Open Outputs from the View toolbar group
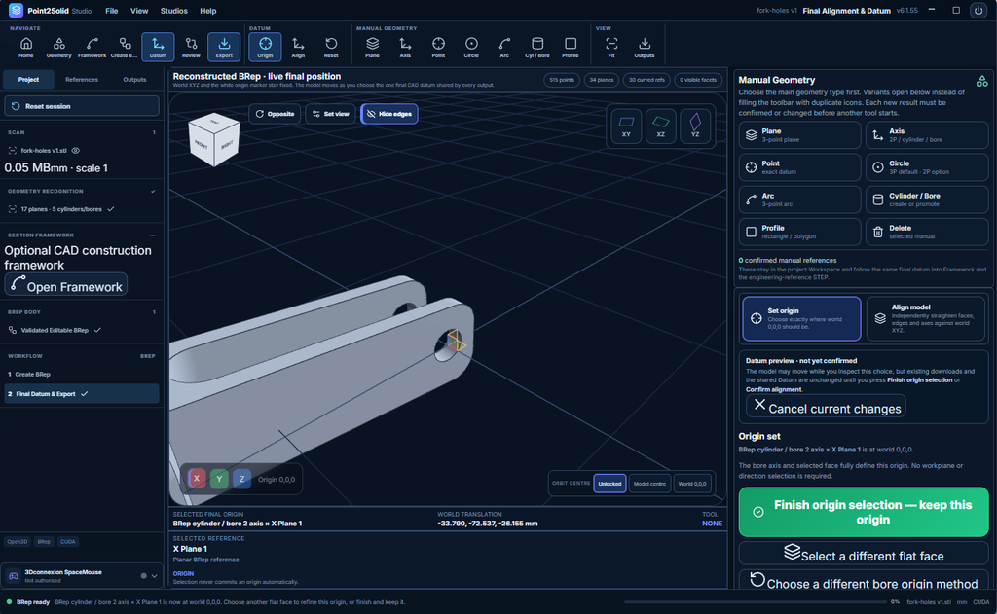The height and width of the screenshot is (614, 997). click(645, 47)
